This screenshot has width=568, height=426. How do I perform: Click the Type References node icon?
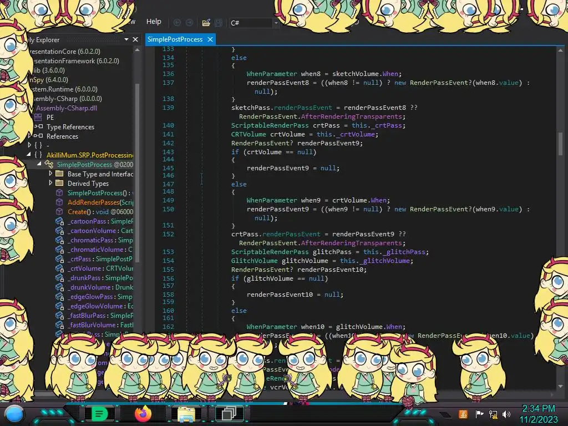coord(38,126)
